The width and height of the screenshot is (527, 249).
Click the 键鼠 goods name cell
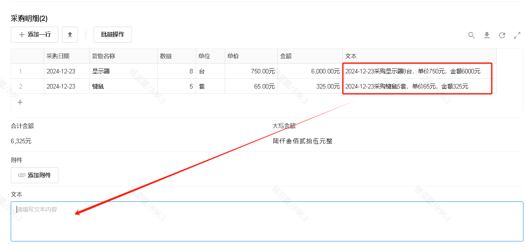(124, 86)
